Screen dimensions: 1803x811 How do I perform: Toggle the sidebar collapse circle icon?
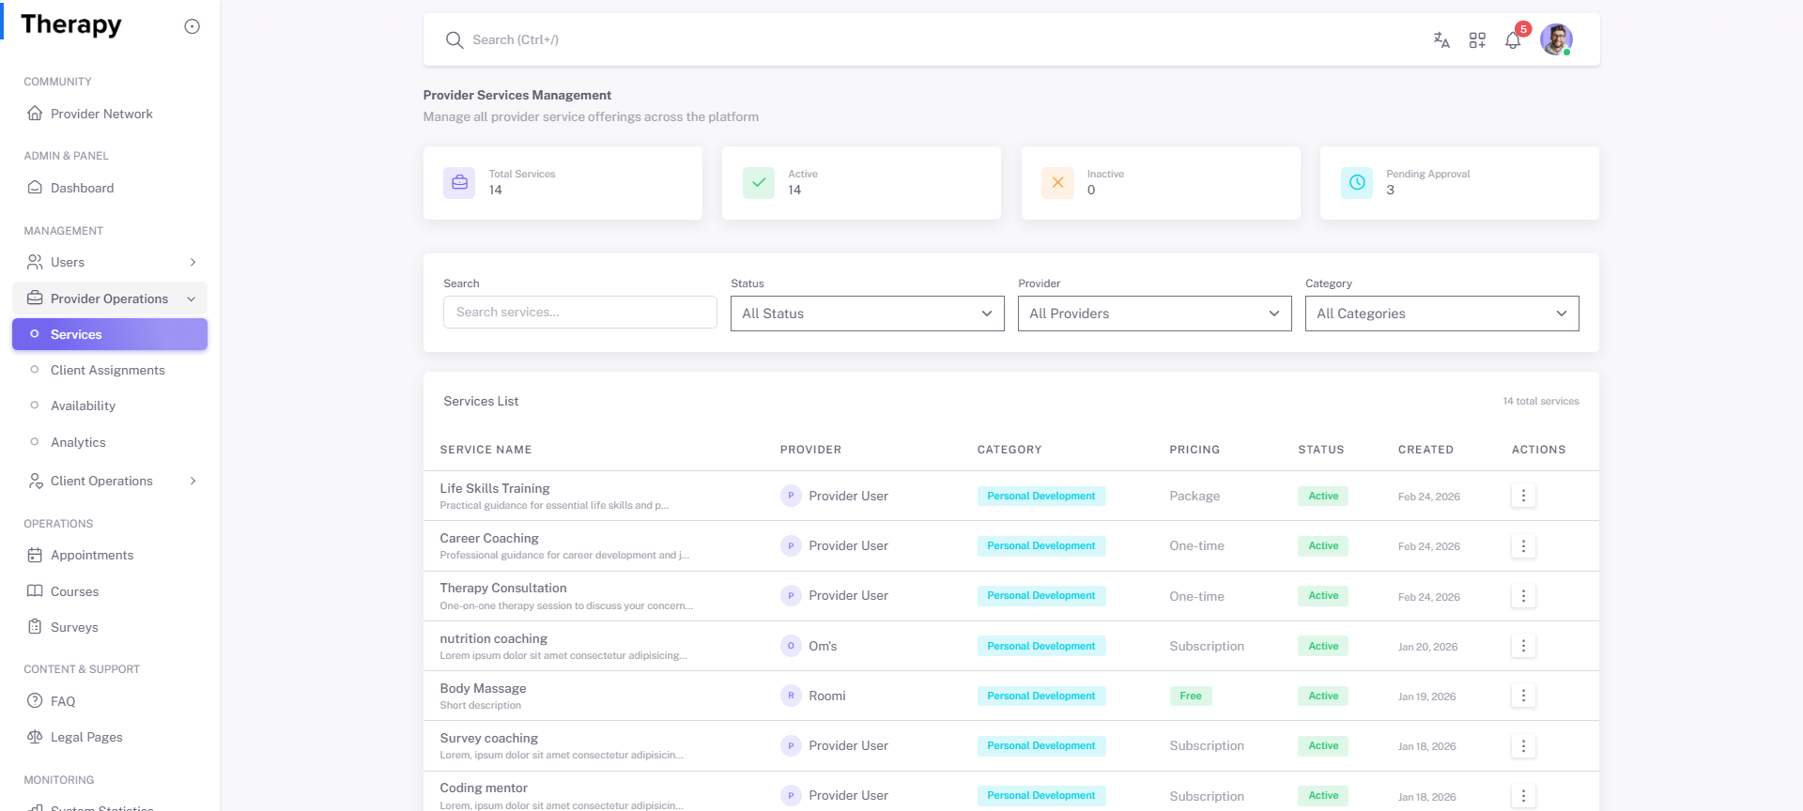pyautogui.click(x=192, y=26)
